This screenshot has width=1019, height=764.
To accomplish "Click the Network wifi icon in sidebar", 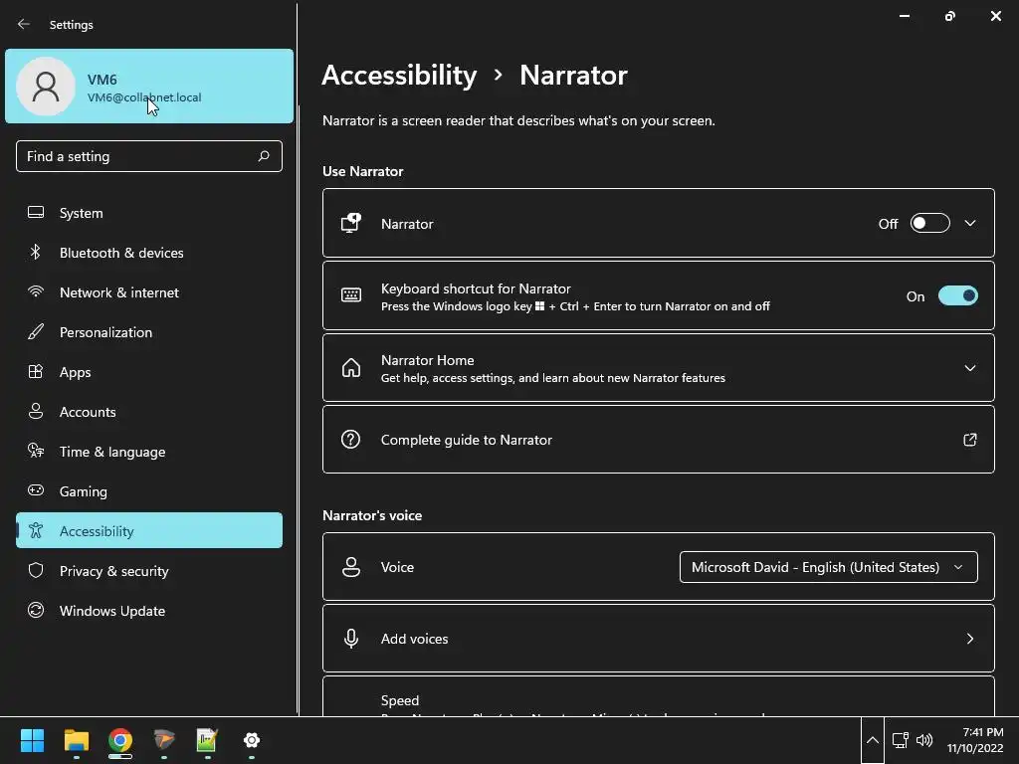I will click(36, 291).
